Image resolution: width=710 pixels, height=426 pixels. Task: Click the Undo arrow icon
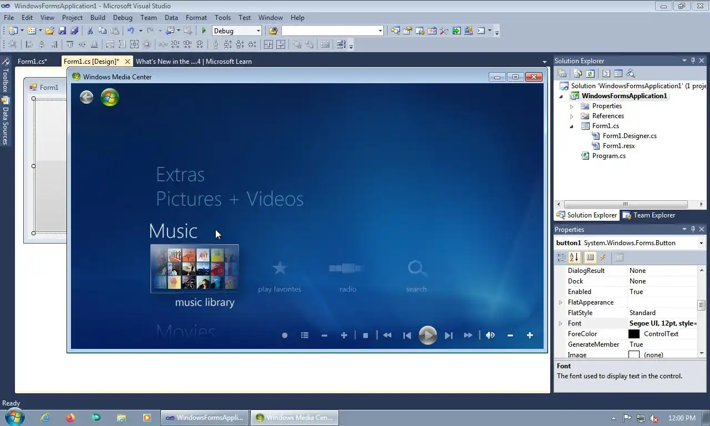click(130, 31)
